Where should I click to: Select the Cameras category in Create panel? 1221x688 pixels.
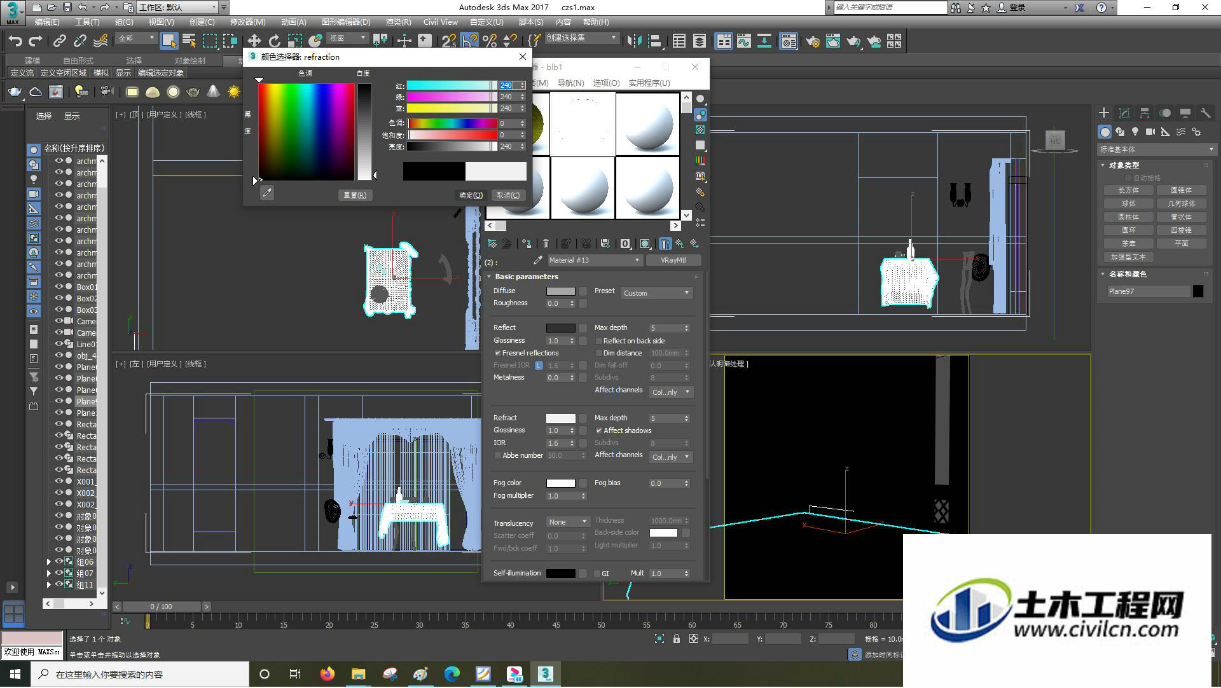click(x=1150, y=132)
